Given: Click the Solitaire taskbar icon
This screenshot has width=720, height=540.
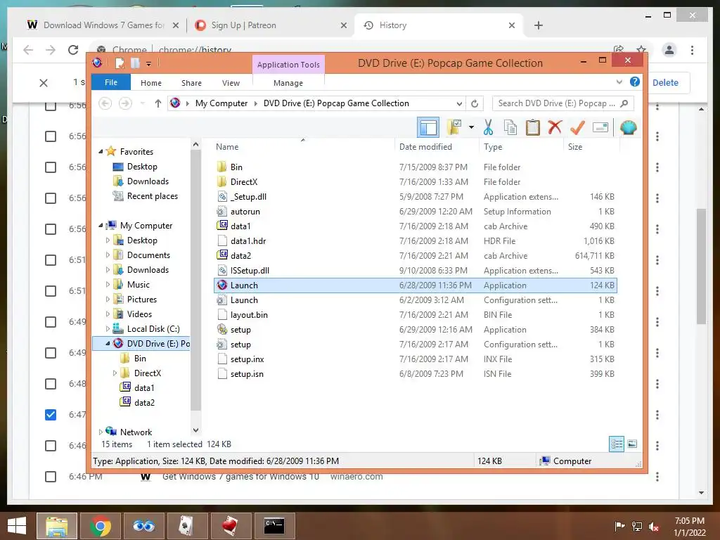Looking at the screenshot, I should point(186,526).
